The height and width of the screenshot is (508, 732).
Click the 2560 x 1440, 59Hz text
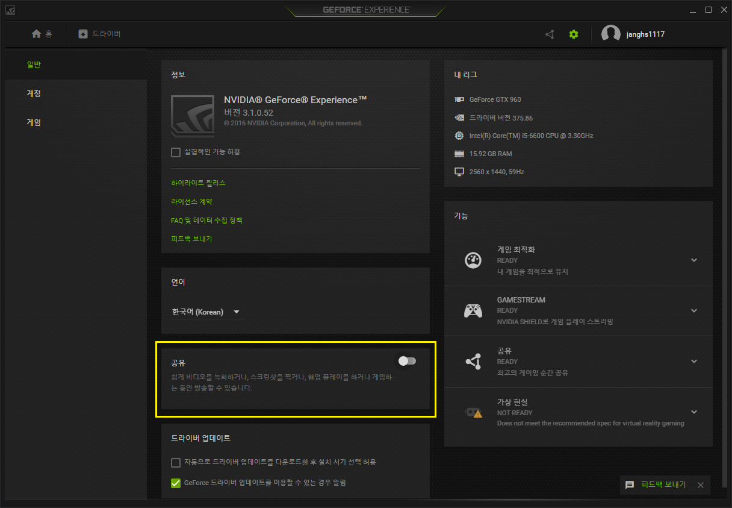click(497, 172)
